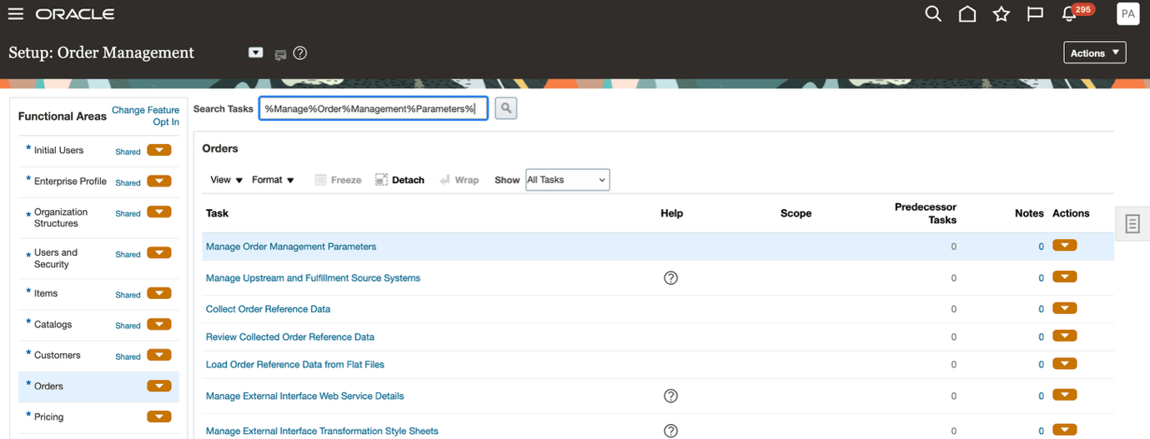This screenshot has width=1150, height=439.
Task: Click the Shared link for Initial Users
Action: pyautogui.click(x=128, y=152)
